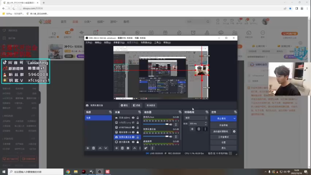This screenshot has width=311, height=175.
Task: Toggle lock on 文本 (GDI+) source
Action: [138, 118]
